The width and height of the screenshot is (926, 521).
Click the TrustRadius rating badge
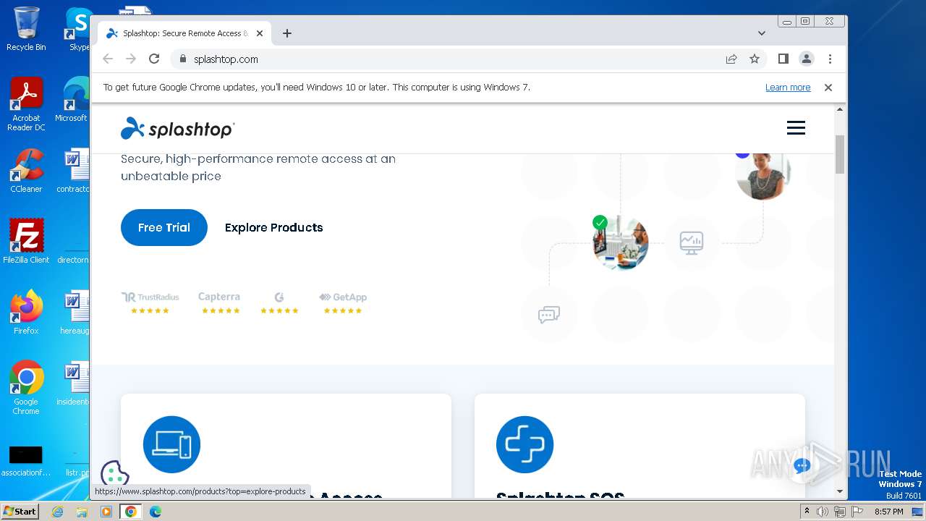pyautogui.click(x=150, y=302)
